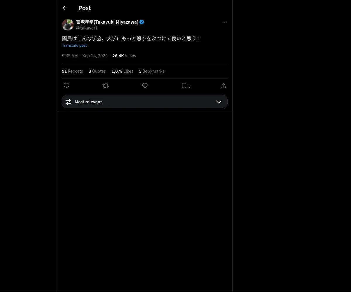Click the share upload icon
The image size is (351, 292).
coord(223,86)
